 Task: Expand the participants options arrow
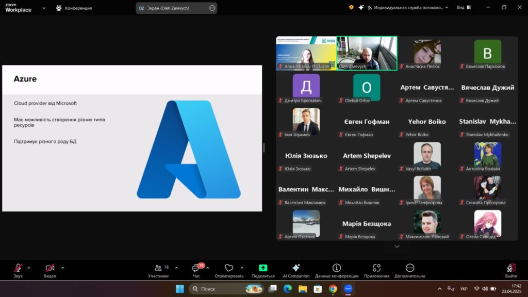tap(176, 268)
